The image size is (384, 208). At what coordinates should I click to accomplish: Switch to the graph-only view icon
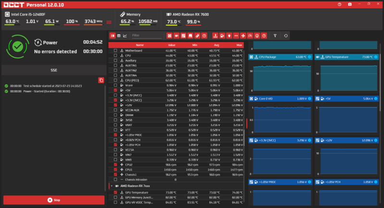pyautogui.click(x=125, y=36)
